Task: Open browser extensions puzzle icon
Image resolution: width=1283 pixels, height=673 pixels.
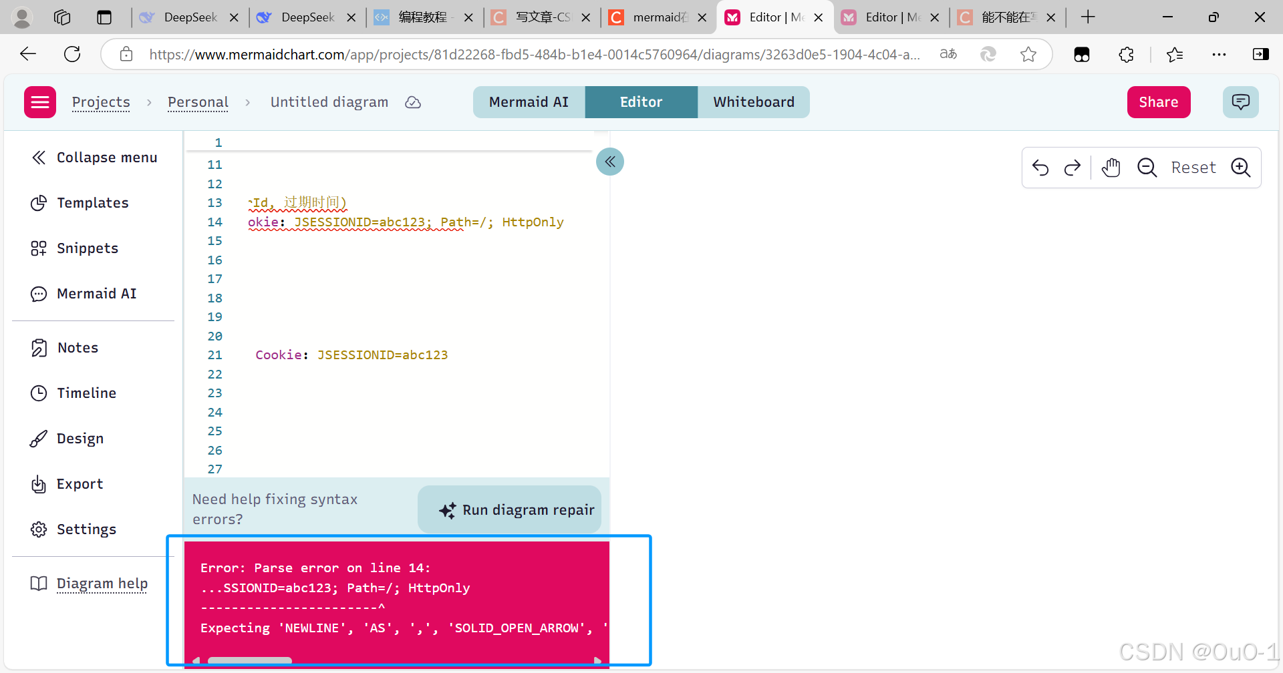Action: [1126, 54]
